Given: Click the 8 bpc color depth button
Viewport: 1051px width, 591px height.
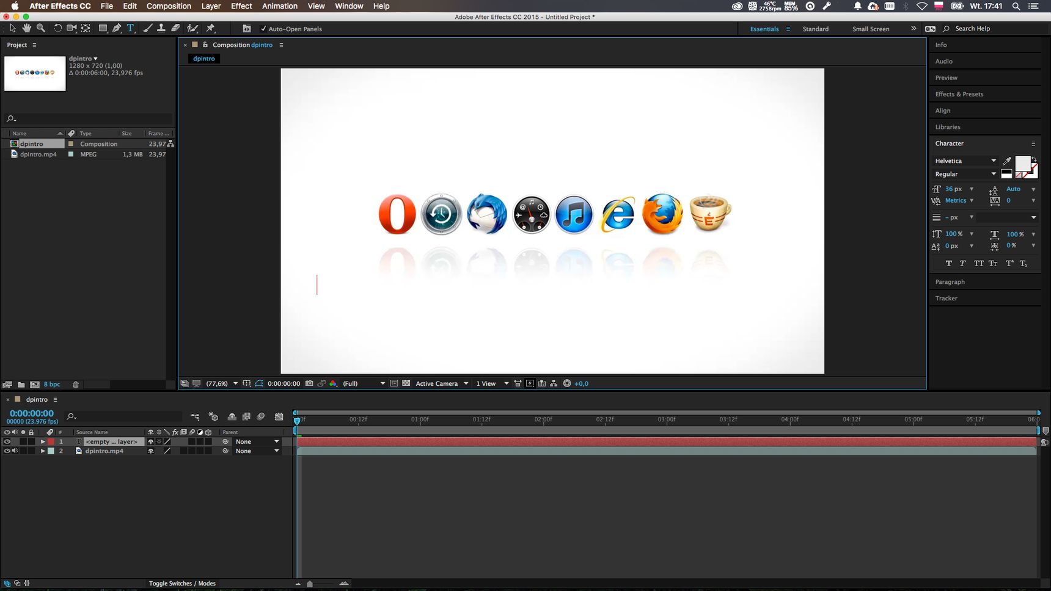Looking at the screenshot, I should pyautogui.click(x=52, y=385).
